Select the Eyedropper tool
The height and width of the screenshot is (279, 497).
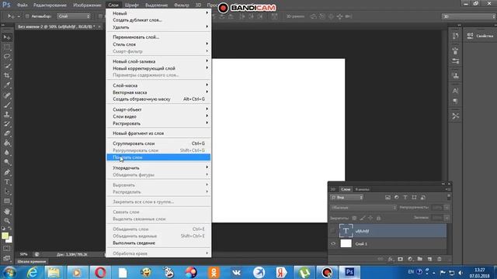click(7, 85)
